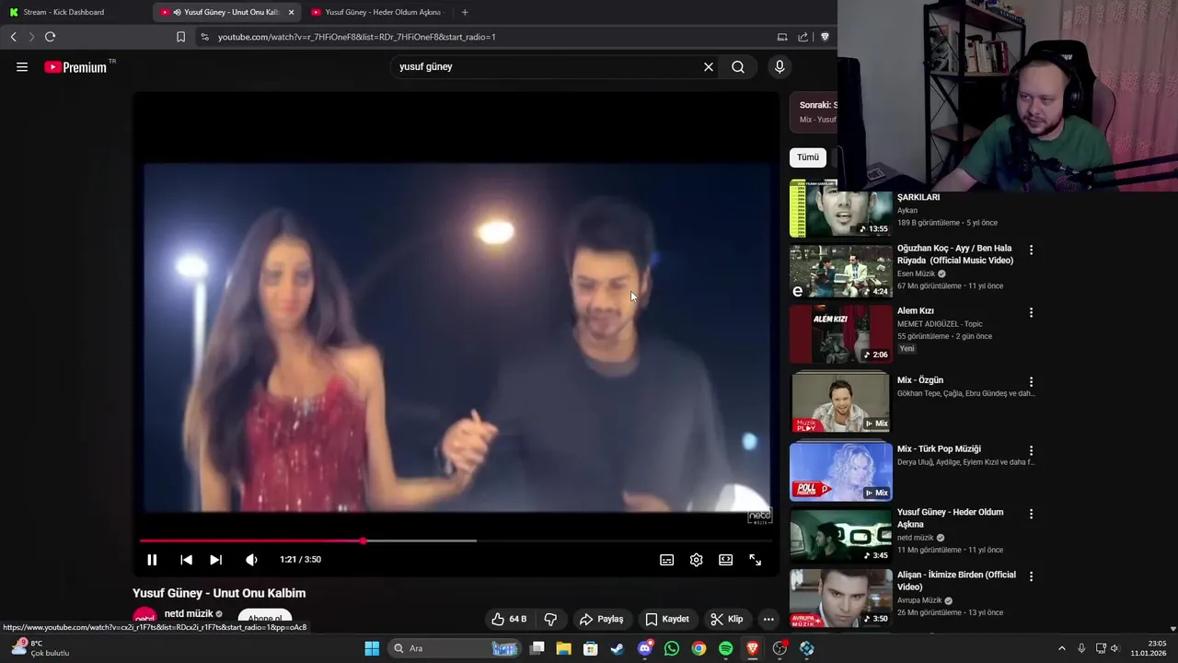Open the player settings gear
Image resolution: width=1178 pixels, height=663 pixels.
pos(697,560)
